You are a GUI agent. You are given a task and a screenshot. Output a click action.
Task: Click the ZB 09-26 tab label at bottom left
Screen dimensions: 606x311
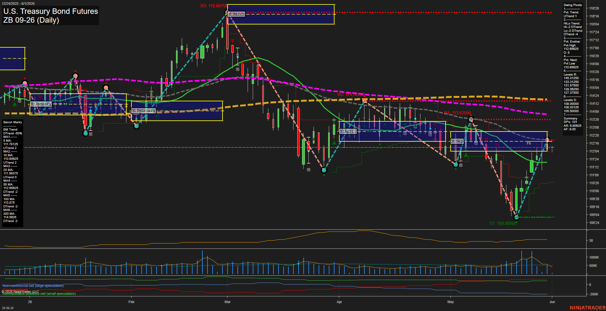tap(8, 308)
